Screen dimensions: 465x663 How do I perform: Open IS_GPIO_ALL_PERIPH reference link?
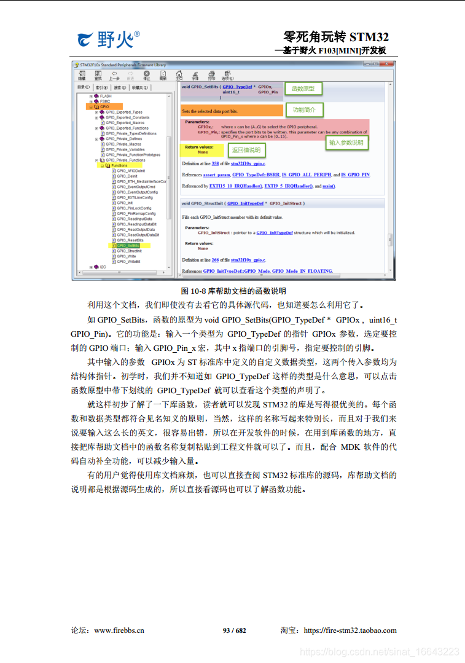coord(307,175)
